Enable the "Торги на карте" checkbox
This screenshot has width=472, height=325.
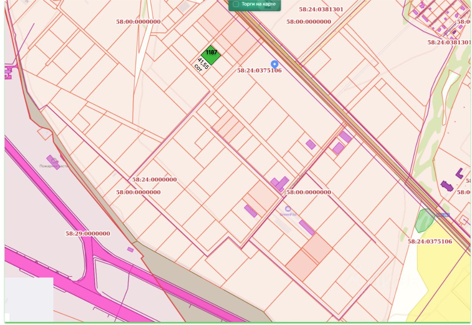tap(236, 4)
